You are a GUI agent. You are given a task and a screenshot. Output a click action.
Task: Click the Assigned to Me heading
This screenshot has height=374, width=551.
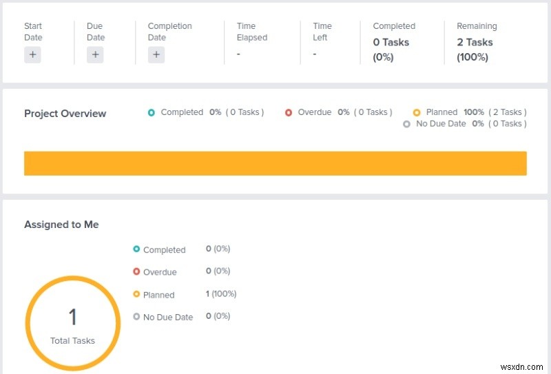click(61, 225)
